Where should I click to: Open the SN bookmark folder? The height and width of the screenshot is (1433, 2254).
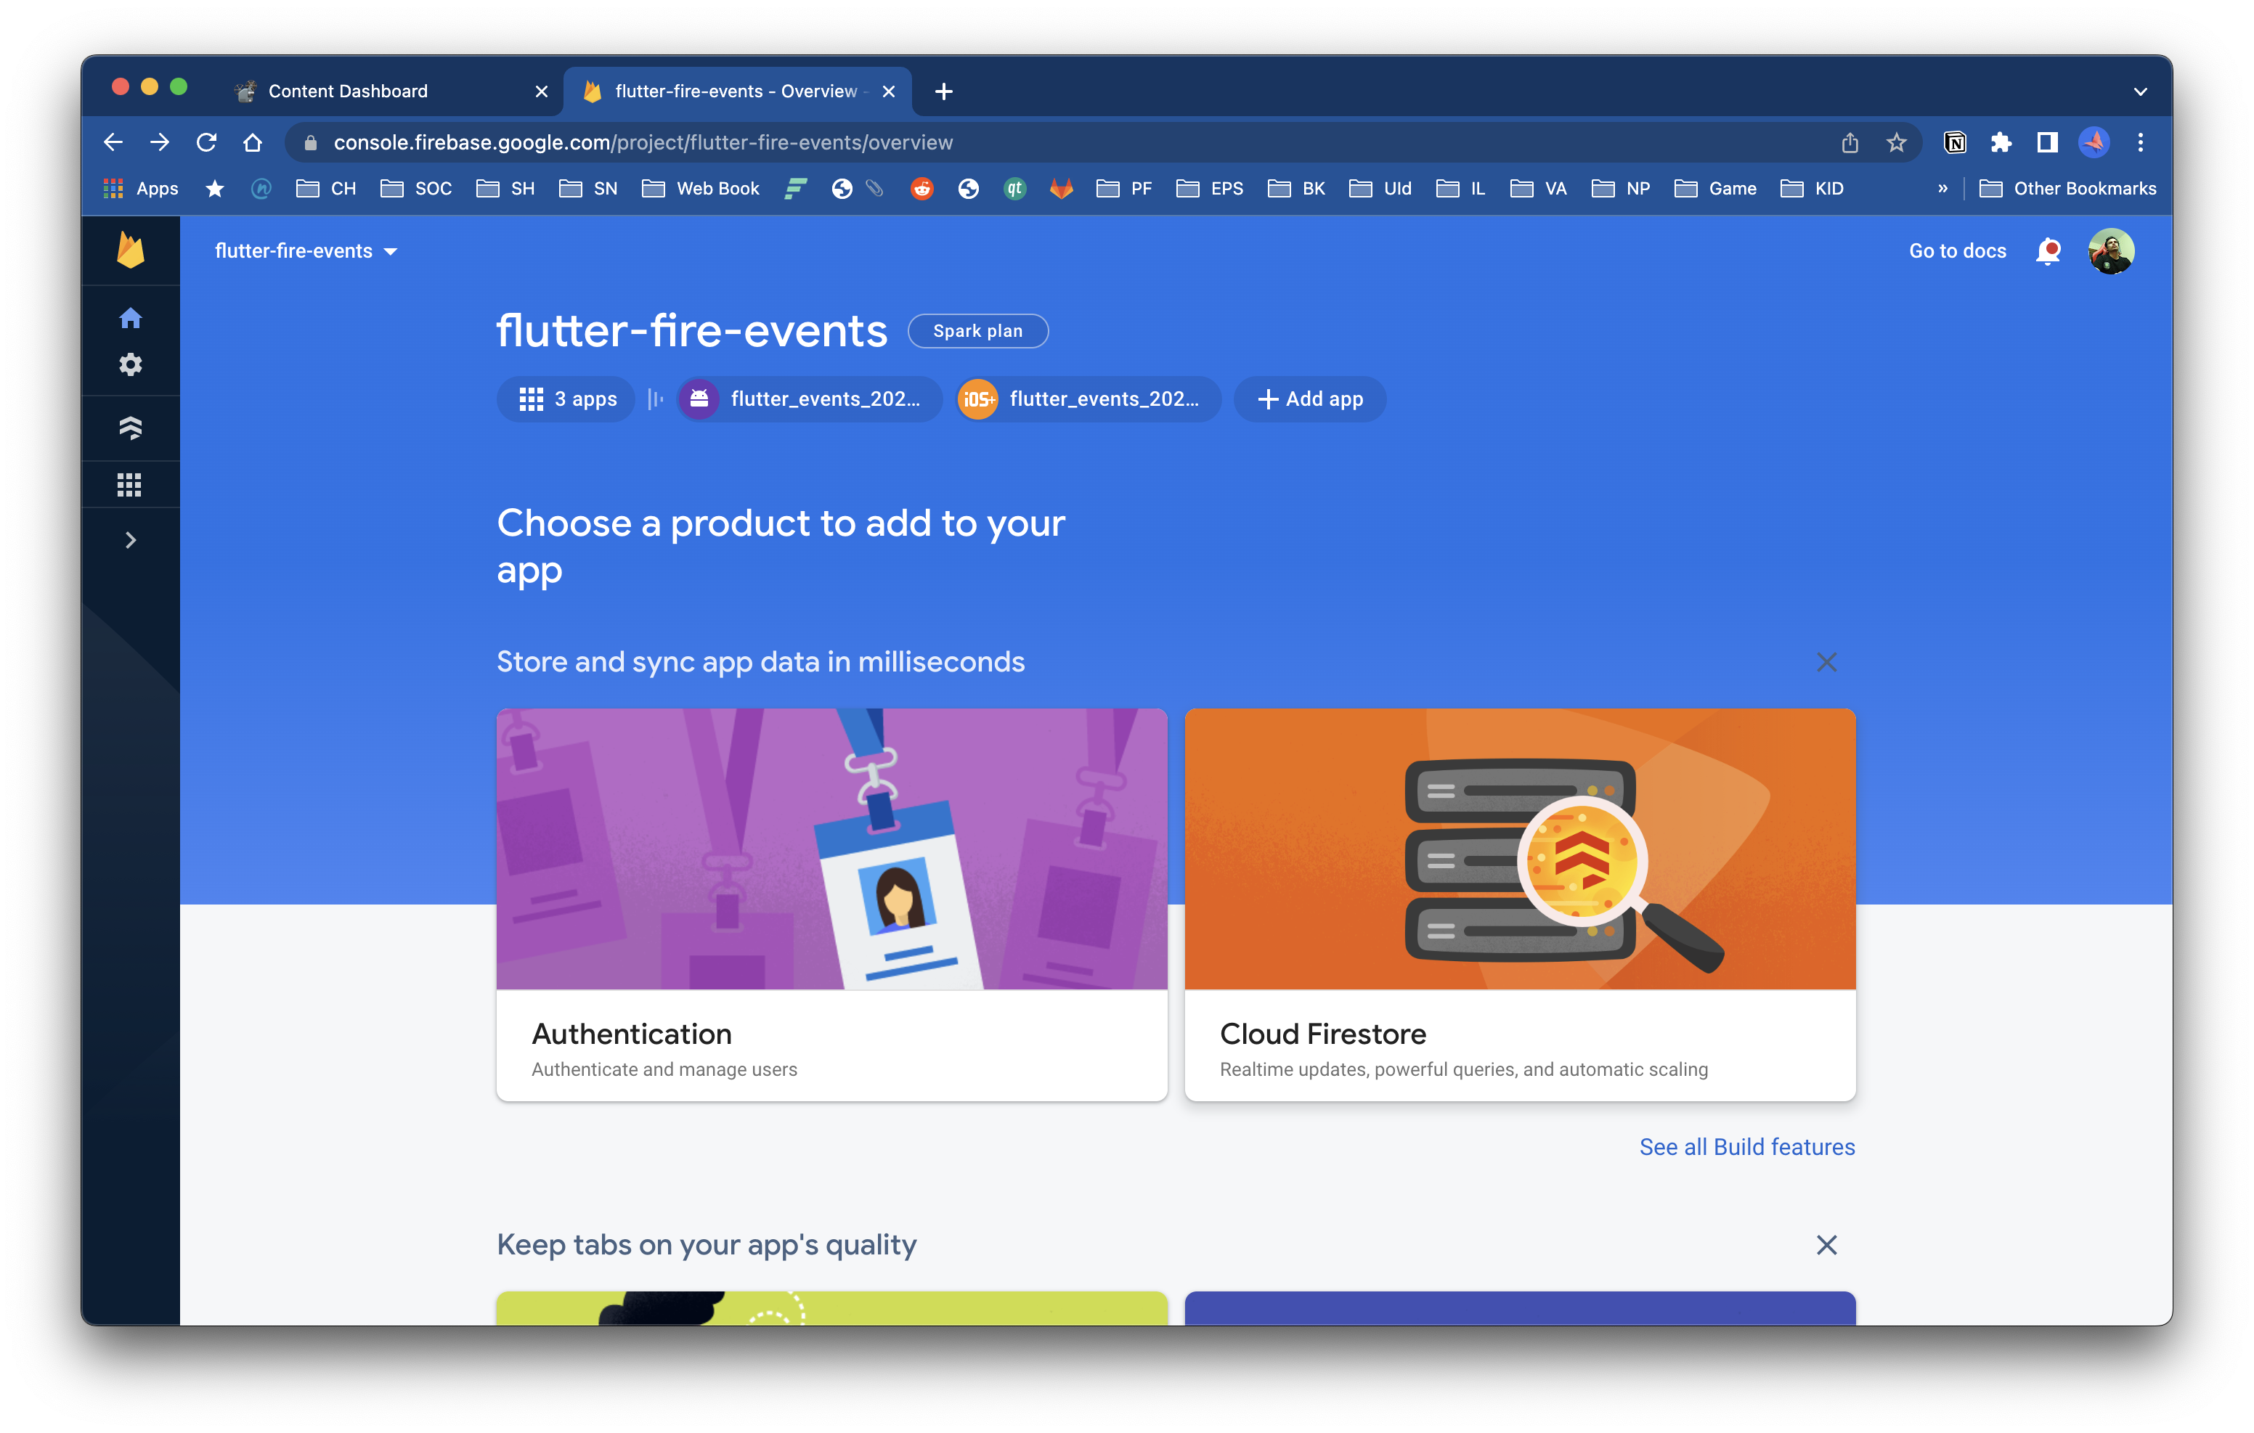588,188
